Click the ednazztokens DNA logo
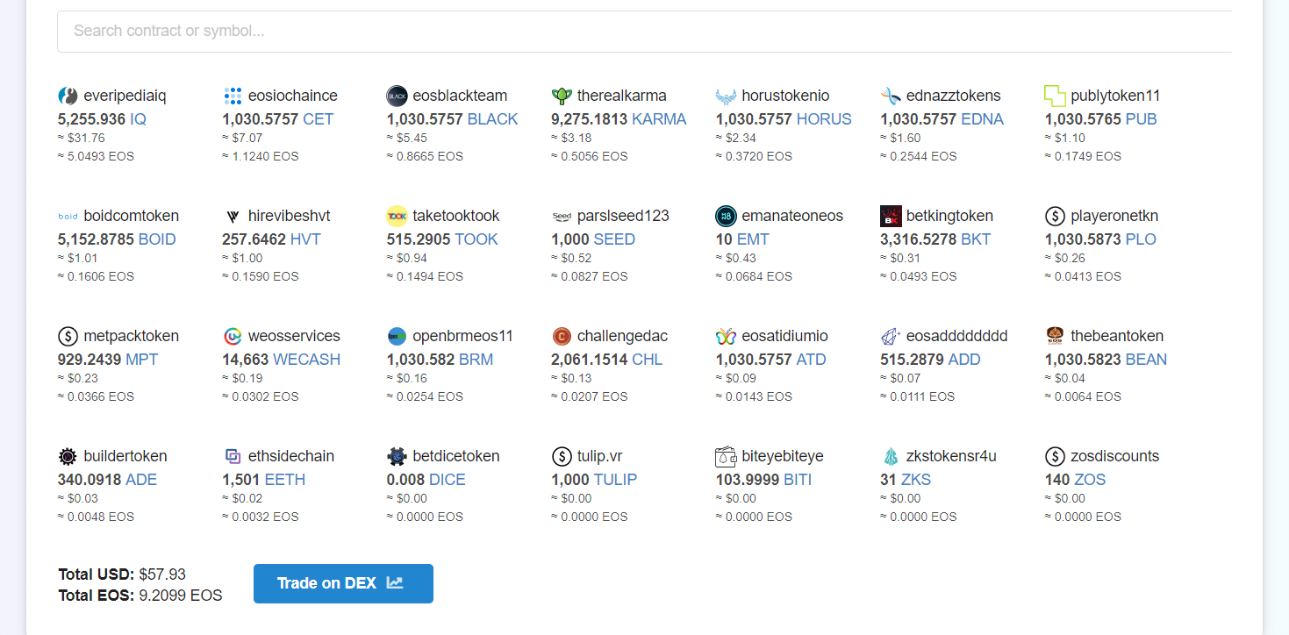The height and width of the screenshot is (635, 1289). click(x=891, y=96)
